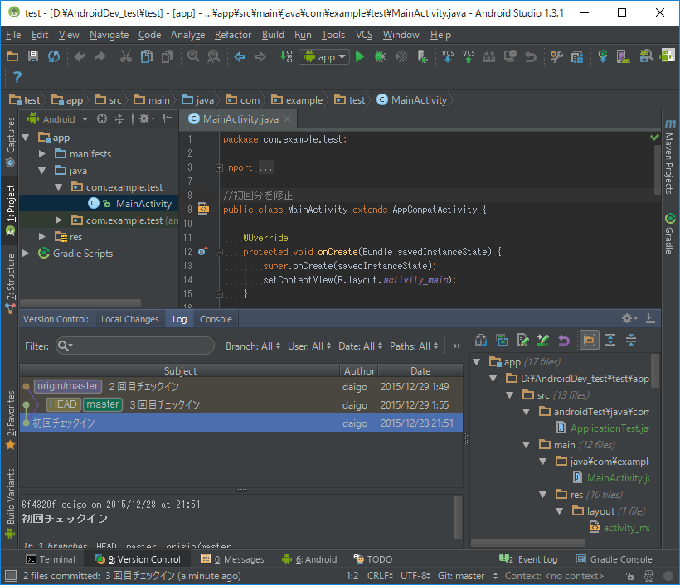Open the 0: Messages tool window
This screenshot has height=585, width=680.
(x=232, y=559)
